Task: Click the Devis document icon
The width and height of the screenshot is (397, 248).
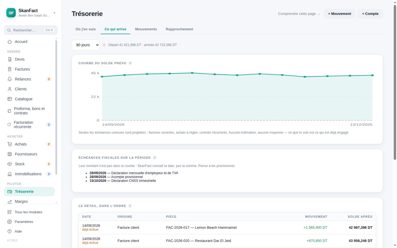Action: [x=10, y=59]
